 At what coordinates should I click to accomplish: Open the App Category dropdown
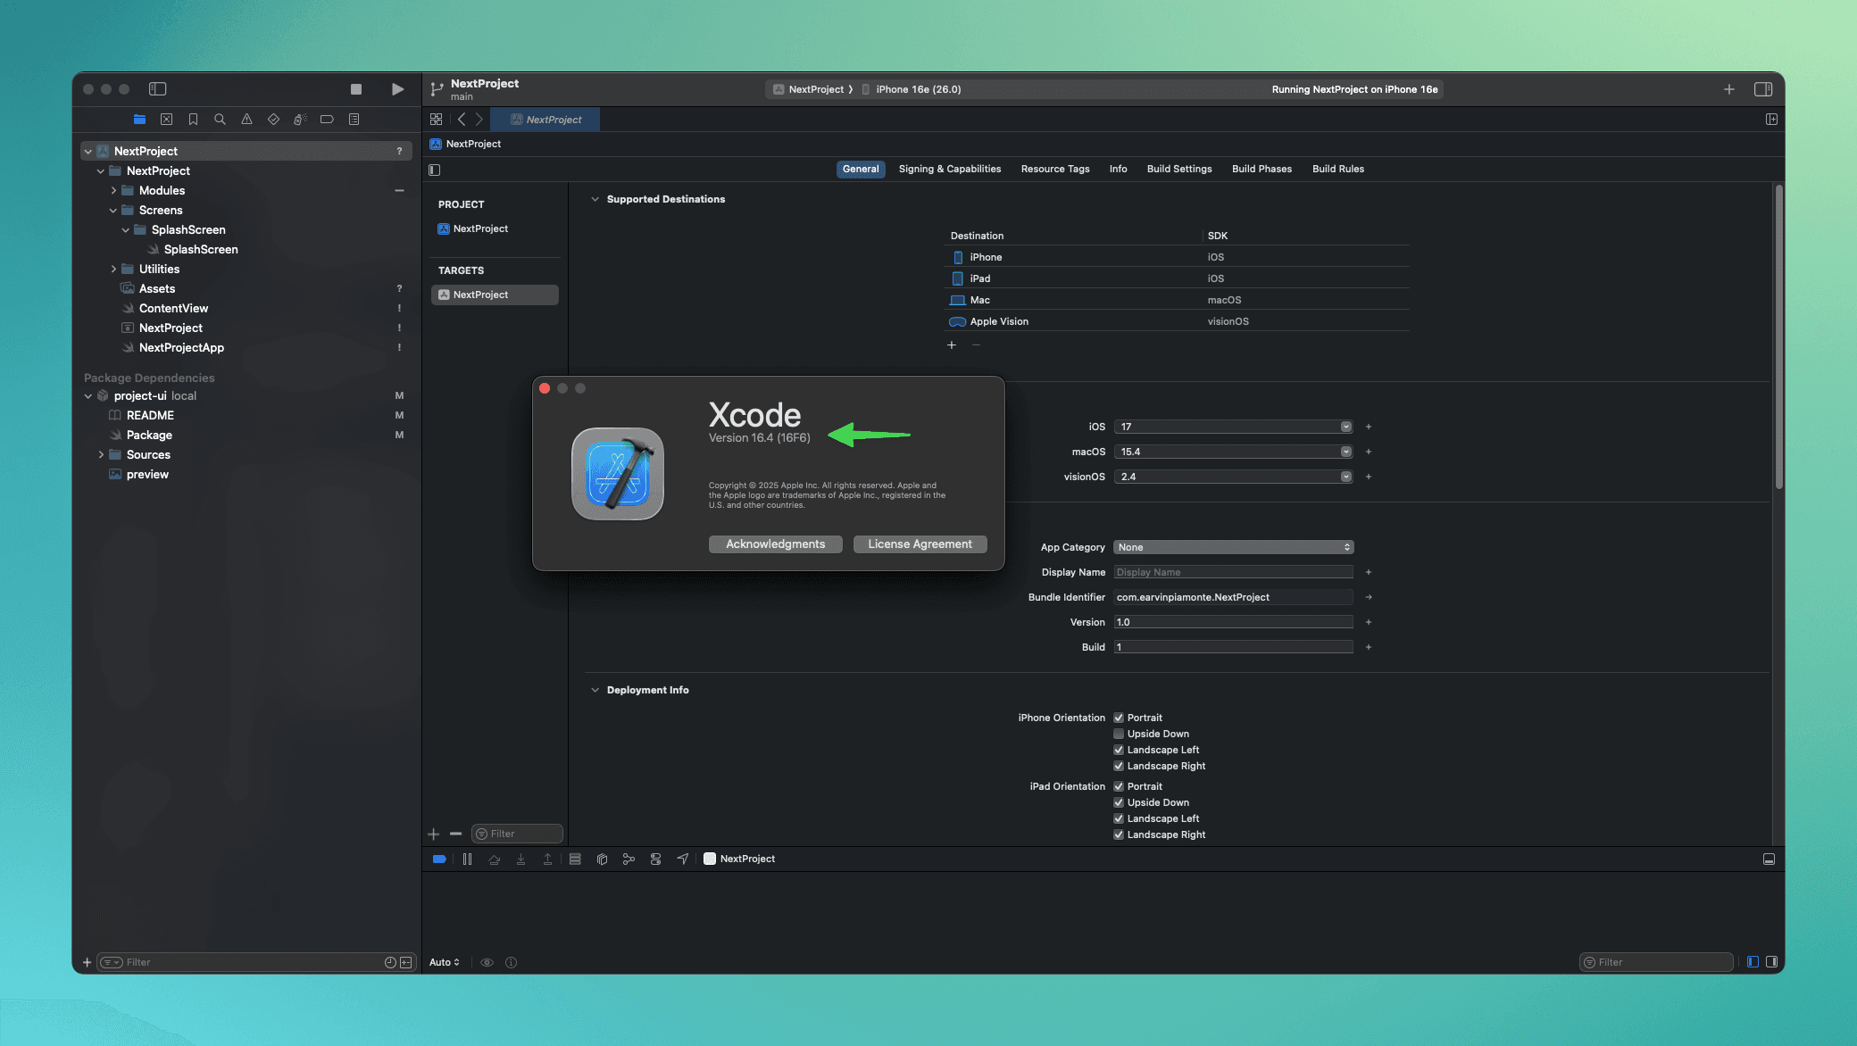click(1233, 548)
